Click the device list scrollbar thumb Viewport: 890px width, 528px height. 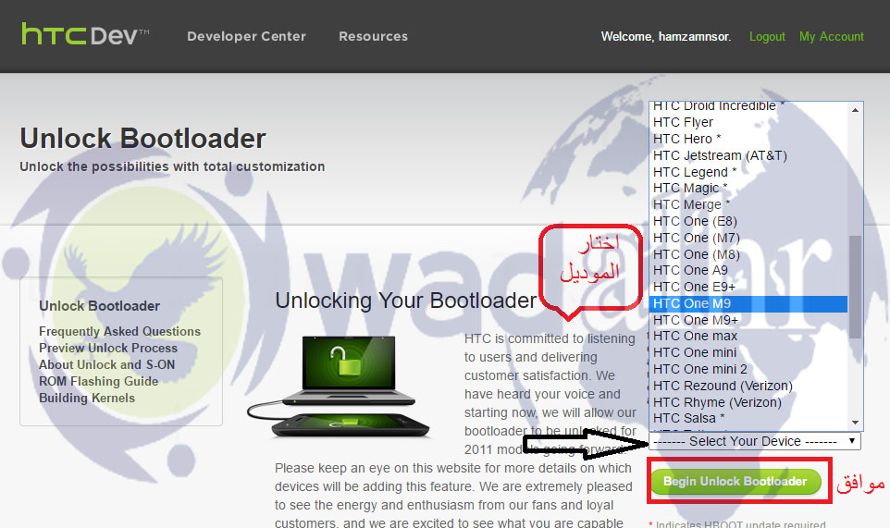pyautogui.click(x=855, y=287)
